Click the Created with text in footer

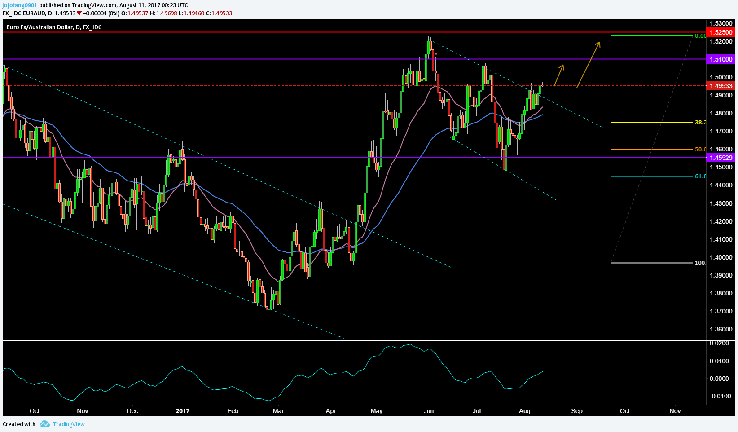(19, 424)
